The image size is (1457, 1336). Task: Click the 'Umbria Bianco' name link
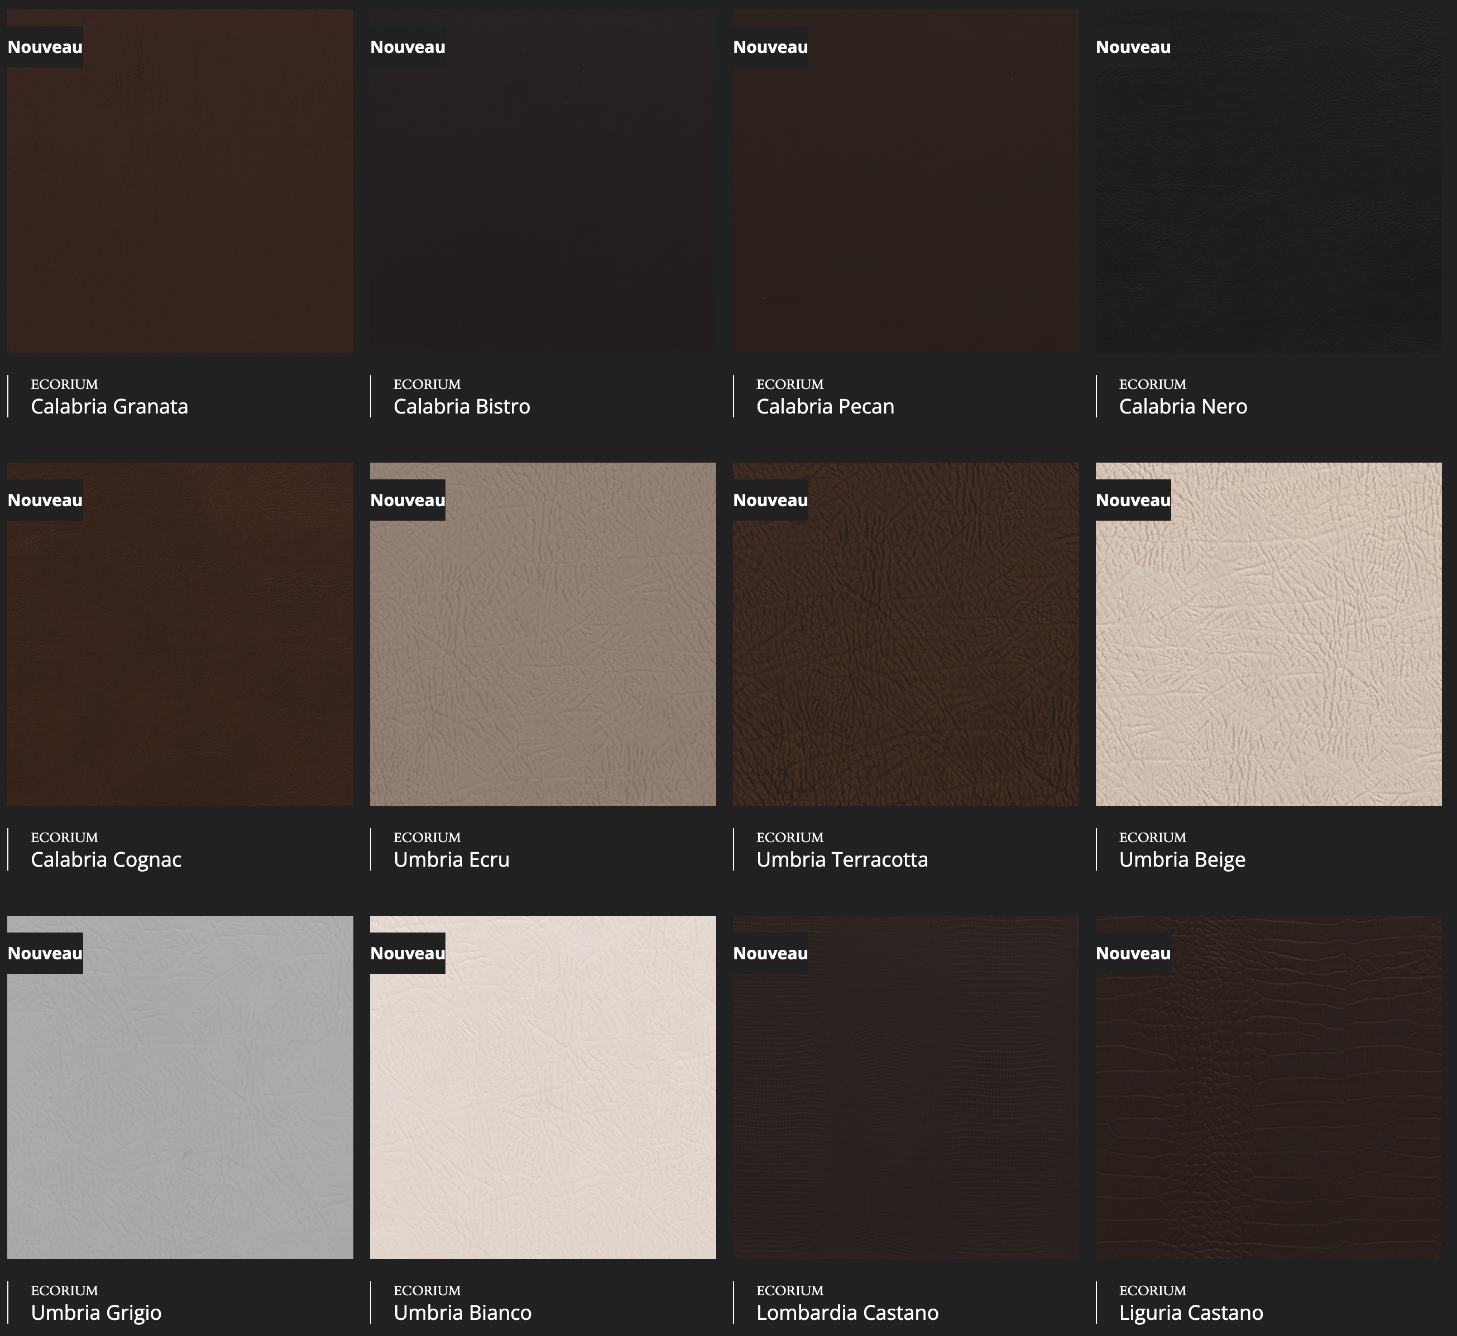[462, 1312]
